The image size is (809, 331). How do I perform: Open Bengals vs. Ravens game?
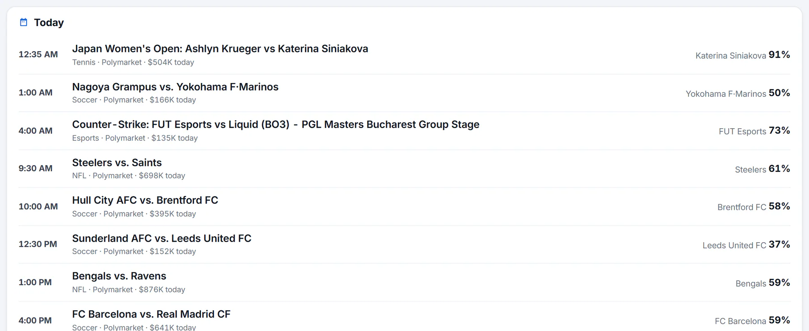tap(119, 276)
